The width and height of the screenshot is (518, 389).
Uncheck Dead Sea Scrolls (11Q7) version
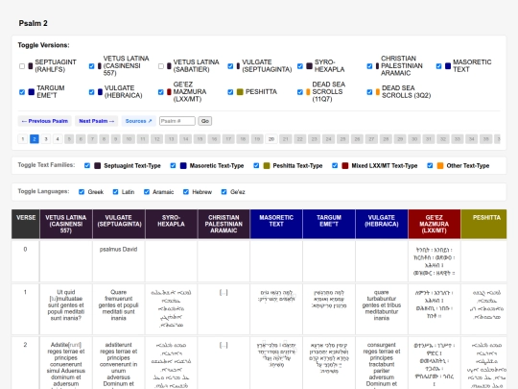(x=300, y=92)
